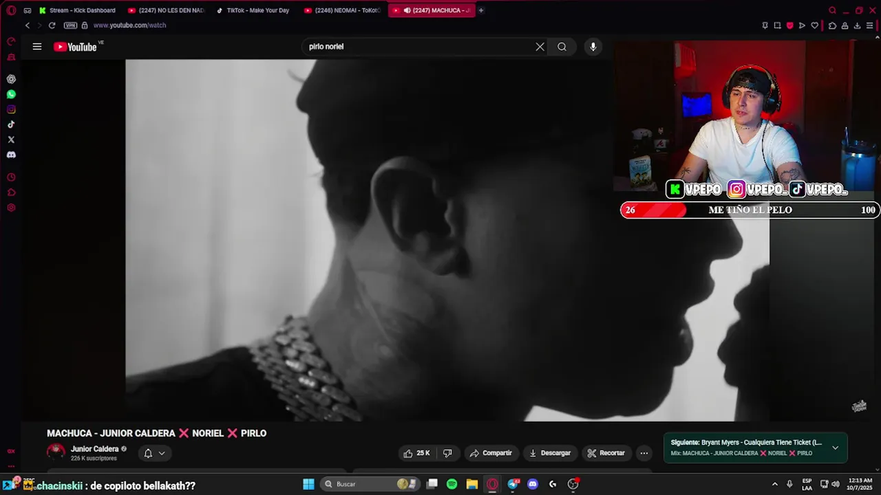Viewport: 881px width, 495px height.
Task: Show hidden system tray icons chevron
Action: click(x=774, y=484)
